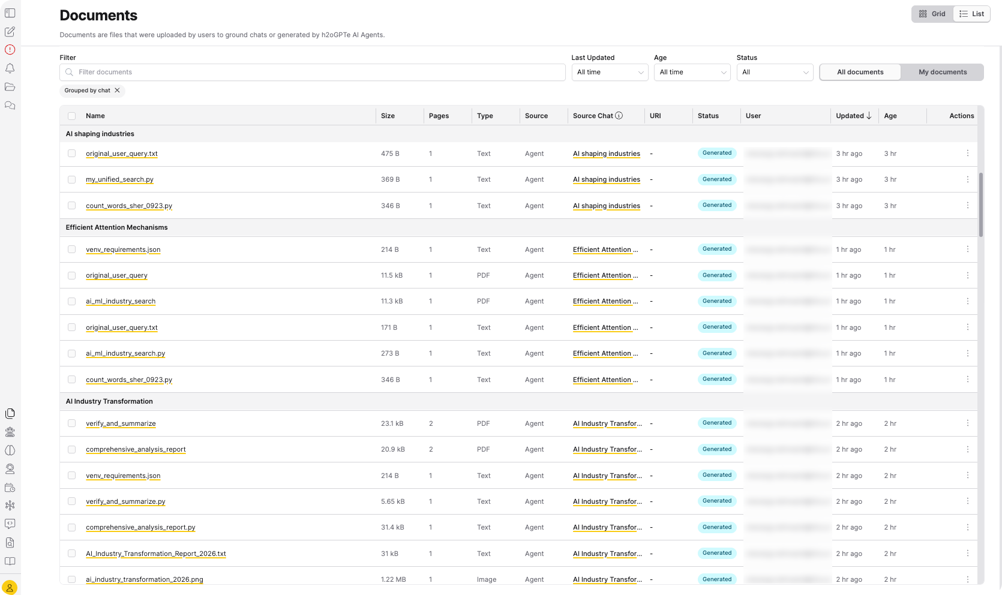
Task: Check the verify_and_summarize PDF checkbox
Action: click(72, 423)
